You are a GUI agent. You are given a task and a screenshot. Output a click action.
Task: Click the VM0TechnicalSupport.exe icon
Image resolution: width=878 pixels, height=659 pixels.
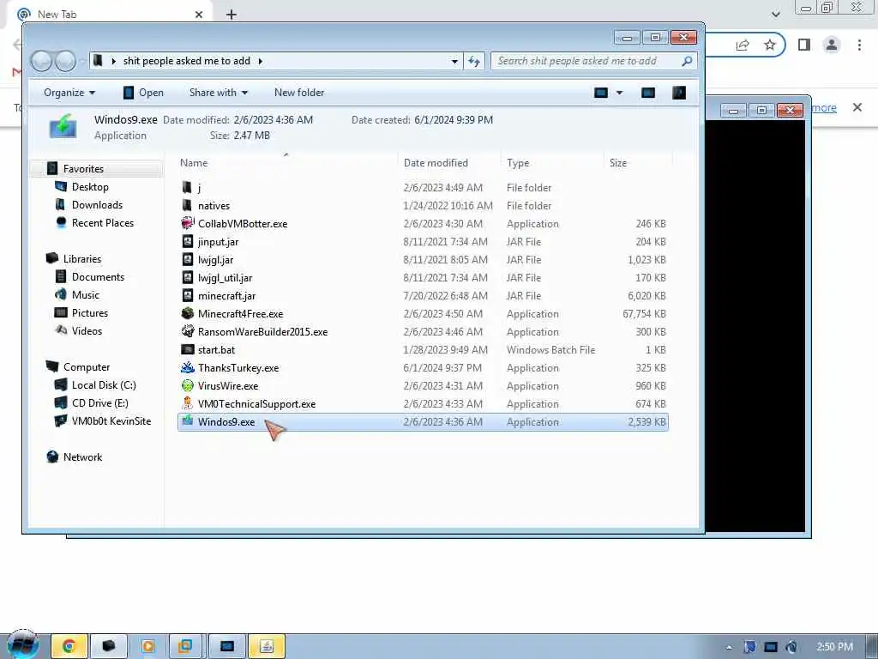(187, 403)
